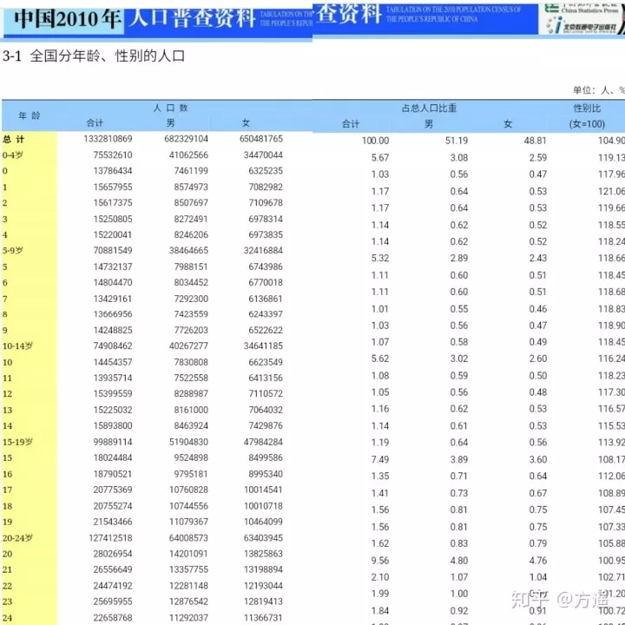Viewport: 625px width, 625px height.
Task: Click the sex ratio cell 113.92
Action: pyautogui.click(x=611, y=443)
